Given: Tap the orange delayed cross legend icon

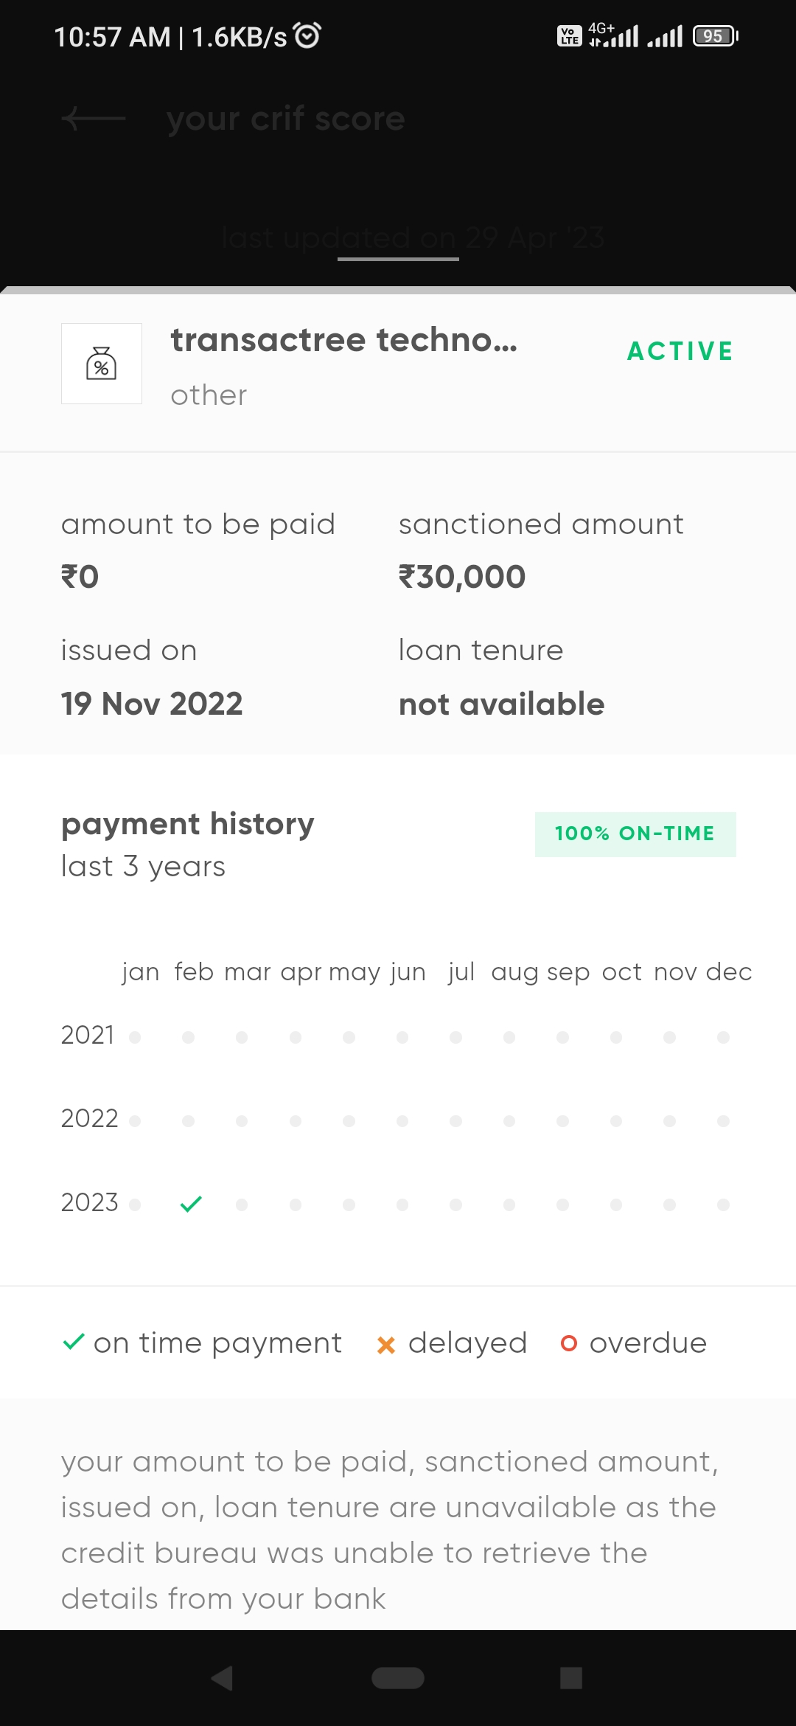Looking at the screenshot, I should [385, 1345].
